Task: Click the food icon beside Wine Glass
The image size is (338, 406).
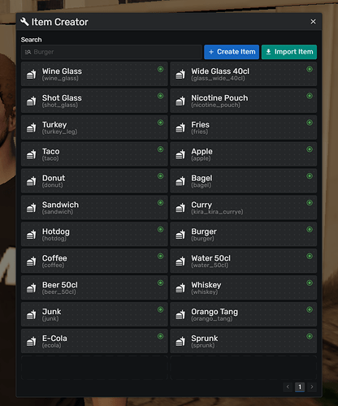Action: pyautogui.click(x=32, y=74)
